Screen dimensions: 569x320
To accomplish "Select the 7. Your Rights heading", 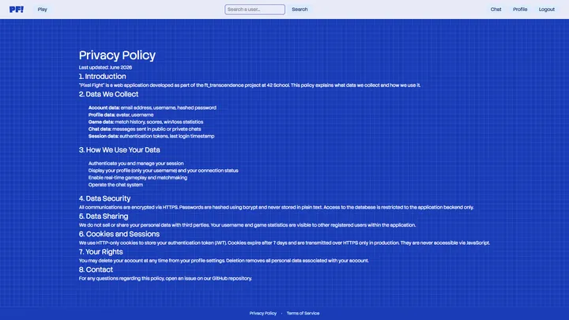I will tap(101, 252).
